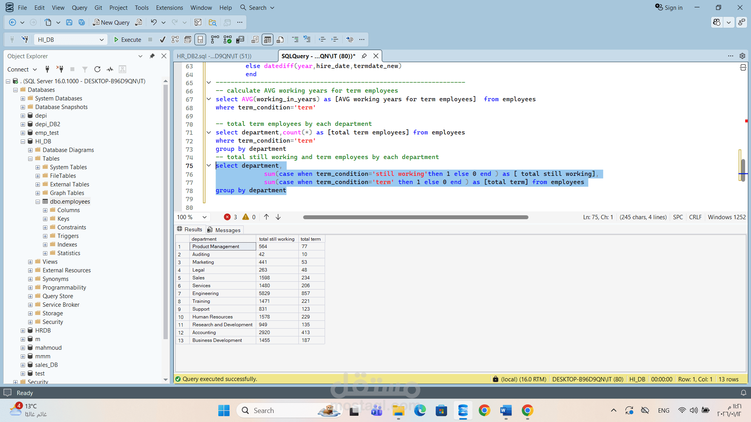Screen dimensions: 751x422
Task: Toggle Results to Grid mode
Action: [268, 39]
